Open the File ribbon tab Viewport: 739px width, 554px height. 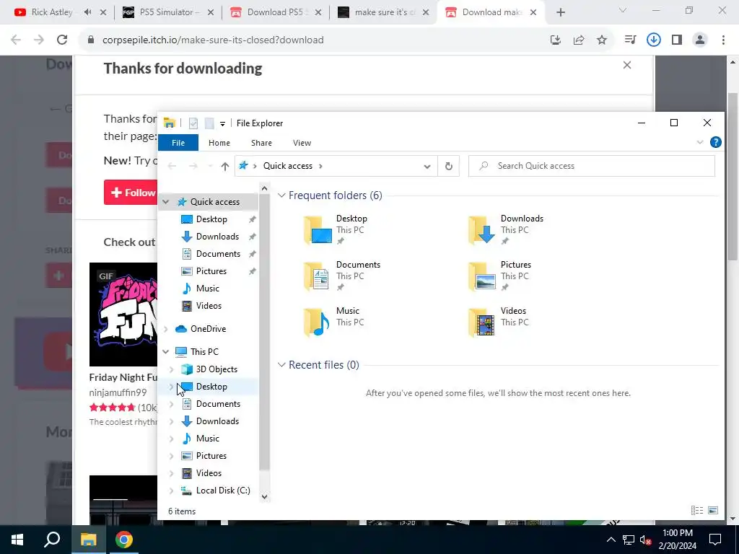[x=178, y=143]
